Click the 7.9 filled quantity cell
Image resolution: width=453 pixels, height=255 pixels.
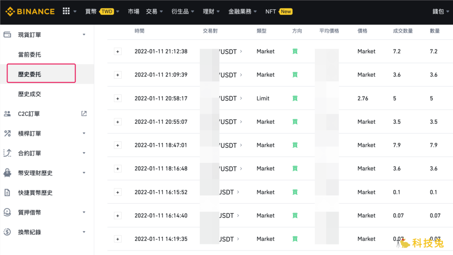(397, 145)
